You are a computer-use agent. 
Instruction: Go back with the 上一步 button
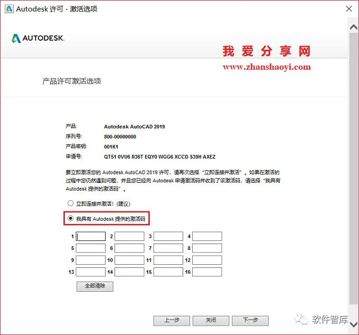[172, 321]
